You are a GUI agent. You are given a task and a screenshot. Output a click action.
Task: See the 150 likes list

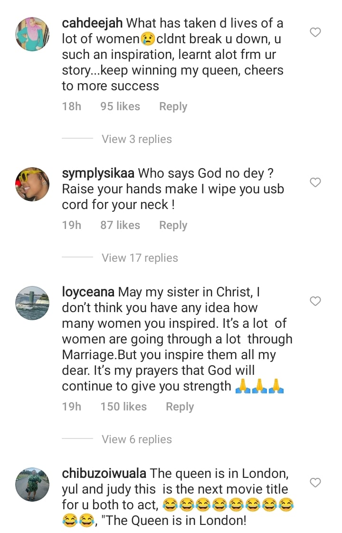click(123, 407)
